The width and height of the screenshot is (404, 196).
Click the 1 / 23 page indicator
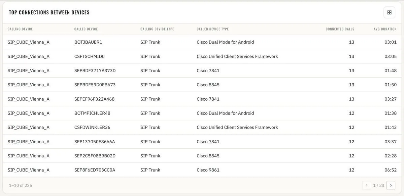(x=379, y=185)
